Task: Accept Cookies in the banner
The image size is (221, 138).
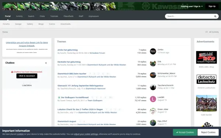Action: click(x=185, y=132)
